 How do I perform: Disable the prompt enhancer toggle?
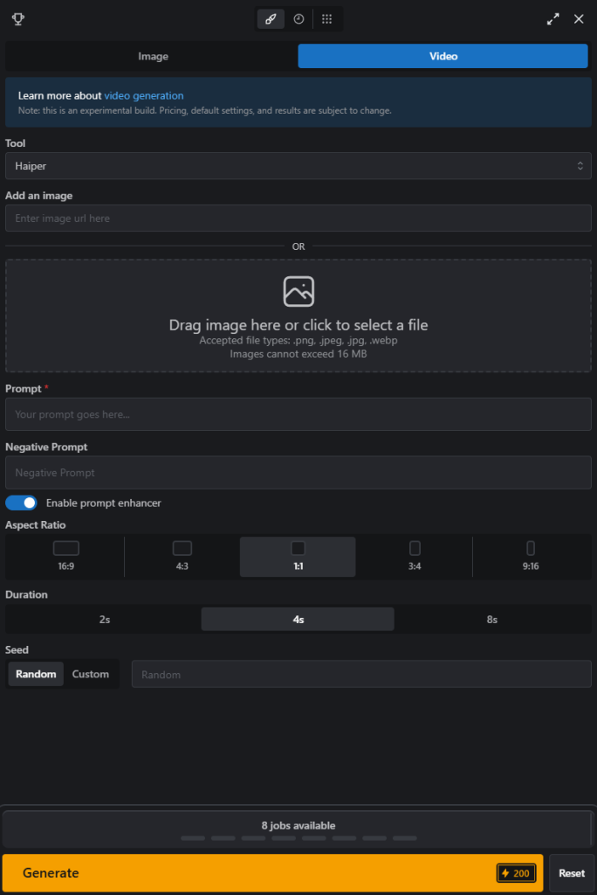(x=21, y=503)
